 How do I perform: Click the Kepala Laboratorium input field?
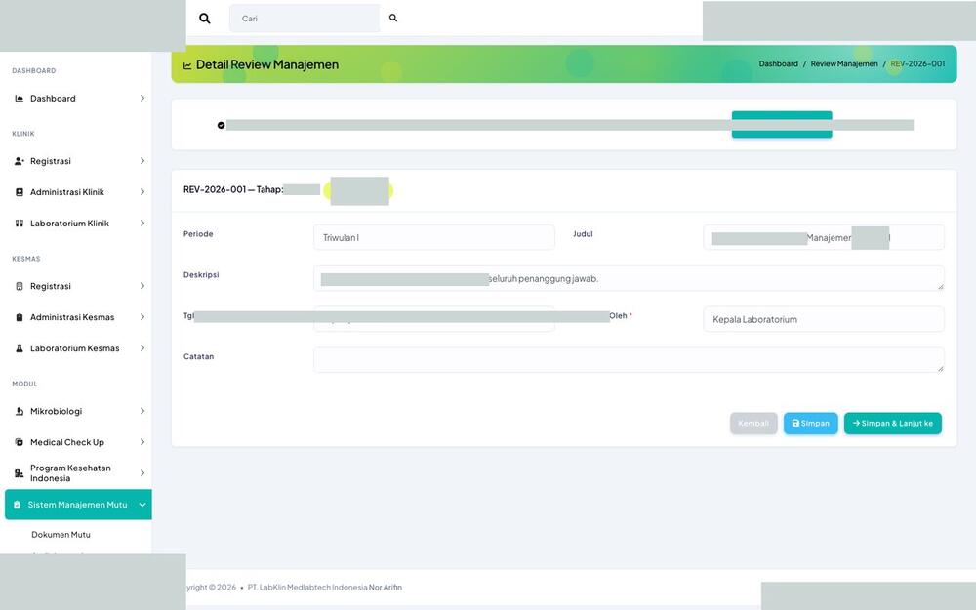click(x=824, y=319)
